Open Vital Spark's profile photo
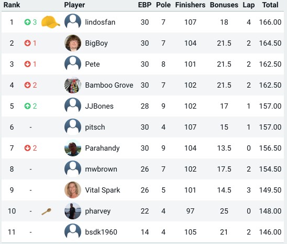The height and width of the screenshot is (244, 287). [x=73, y=190]
